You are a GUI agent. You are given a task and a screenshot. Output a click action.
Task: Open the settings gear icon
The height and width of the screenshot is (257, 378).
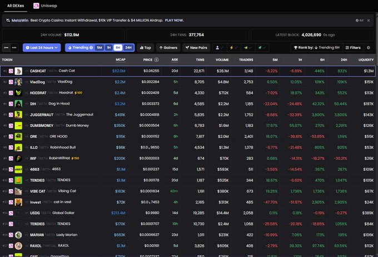[x=369, y=47]
